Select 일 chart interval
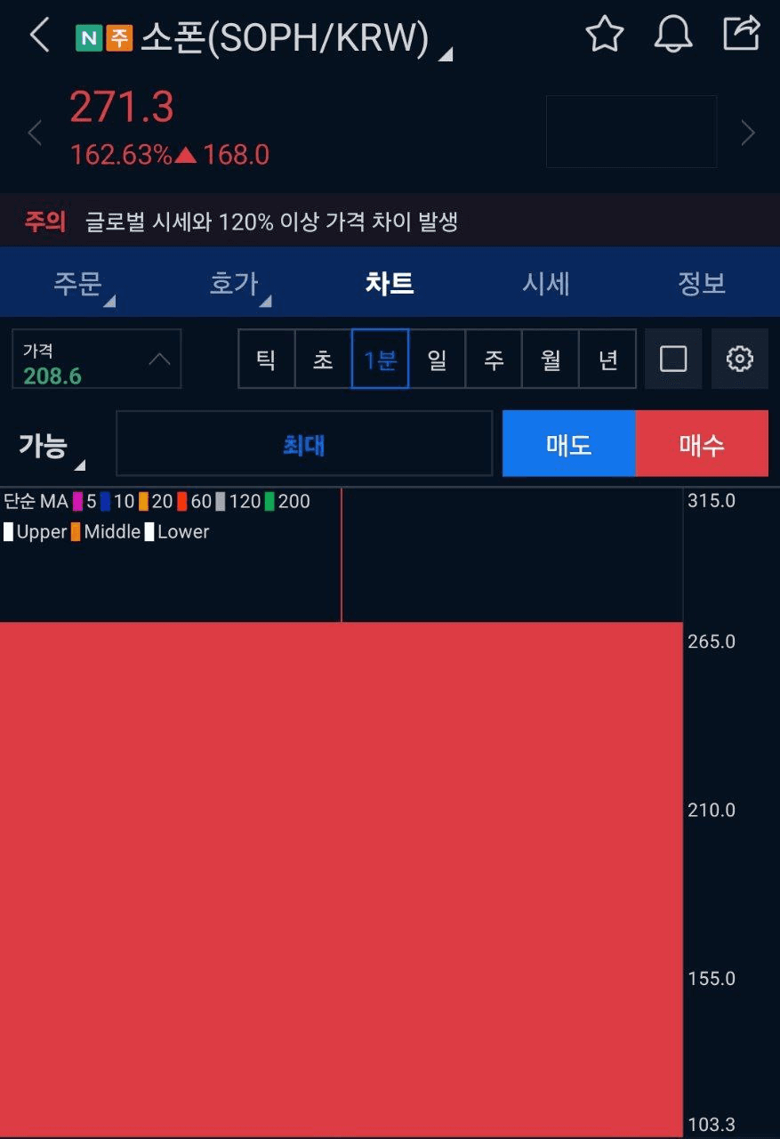 (x=437, y=359)
